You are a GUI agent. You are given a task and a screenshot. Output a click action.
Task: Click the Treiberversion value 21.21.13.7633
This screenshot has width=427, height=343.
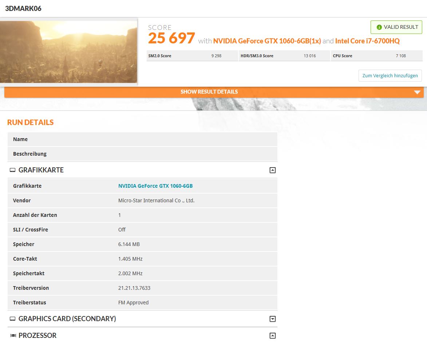(x=134, y=288)
